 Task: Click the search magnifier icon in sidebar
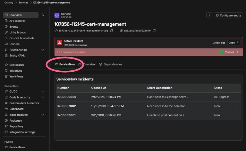pos(43,15)
